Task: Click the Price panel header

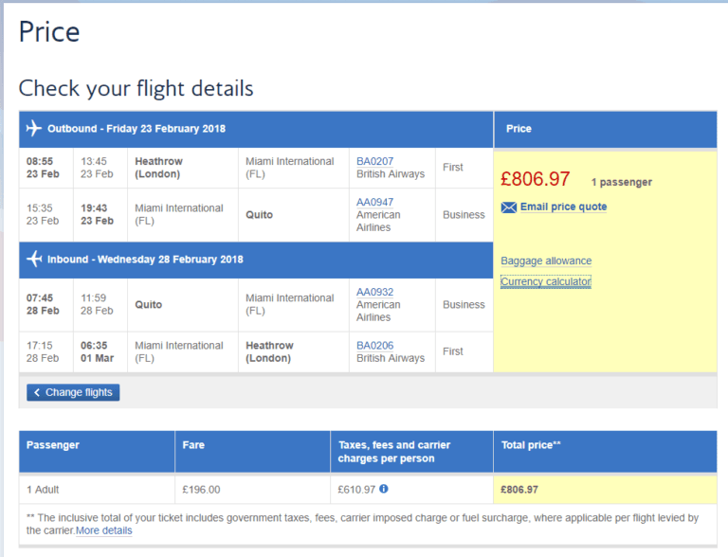Action: 519,129
